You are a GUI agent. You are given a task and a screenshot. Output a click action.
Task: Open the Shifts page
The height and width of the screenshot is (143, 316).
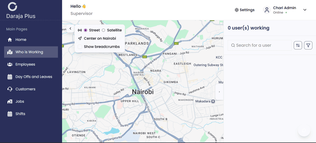20,114
